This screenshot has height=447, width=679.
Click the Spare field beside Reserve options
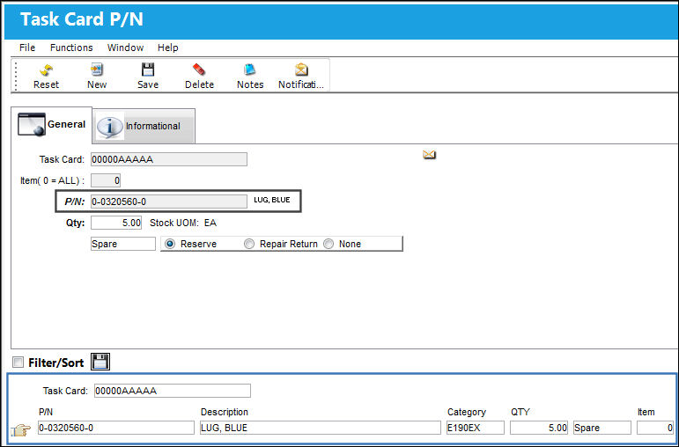coord(123,244)
